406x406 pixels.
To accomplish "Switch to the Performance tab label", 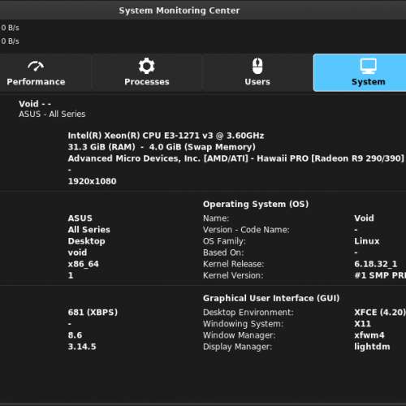I will pos(36,82).
